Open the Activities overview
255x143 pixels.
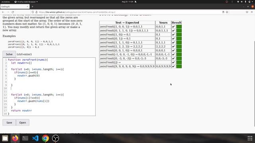pyautogui.click(x=6, y=2)
